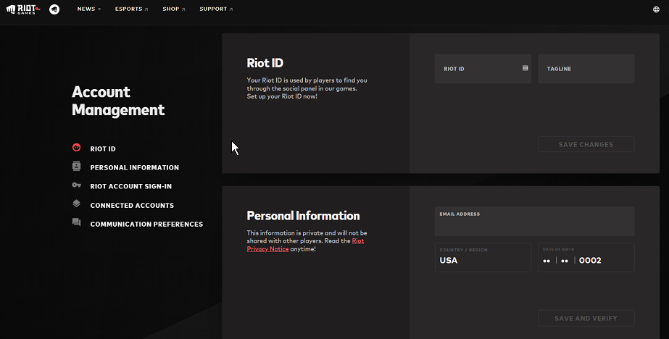Click the Save Changes button
This screenshot has width=669, height=339.
pyautogui.click(x=586, y=145)
